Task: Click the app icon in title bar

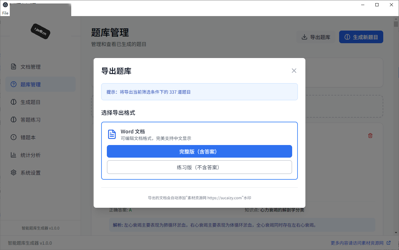Action: pos(5,5)
